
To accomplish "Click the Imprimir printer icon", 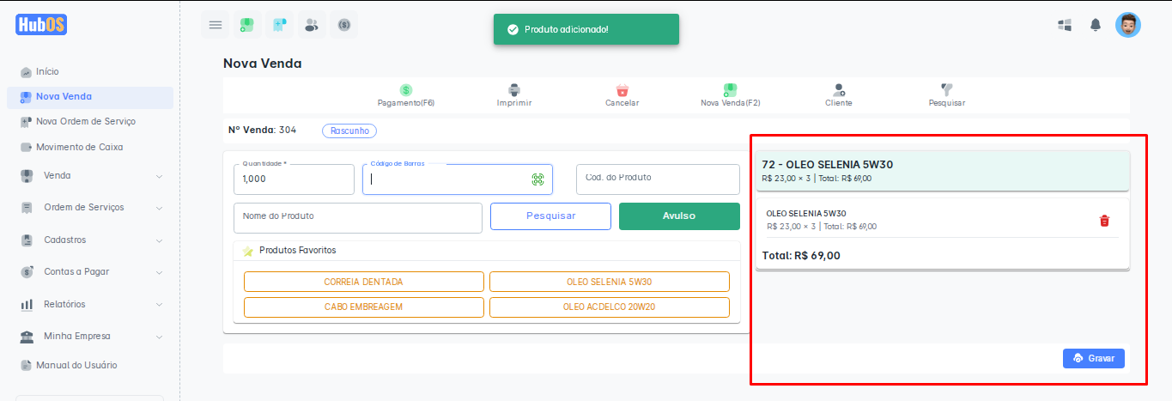I will (x=514, y=90).
